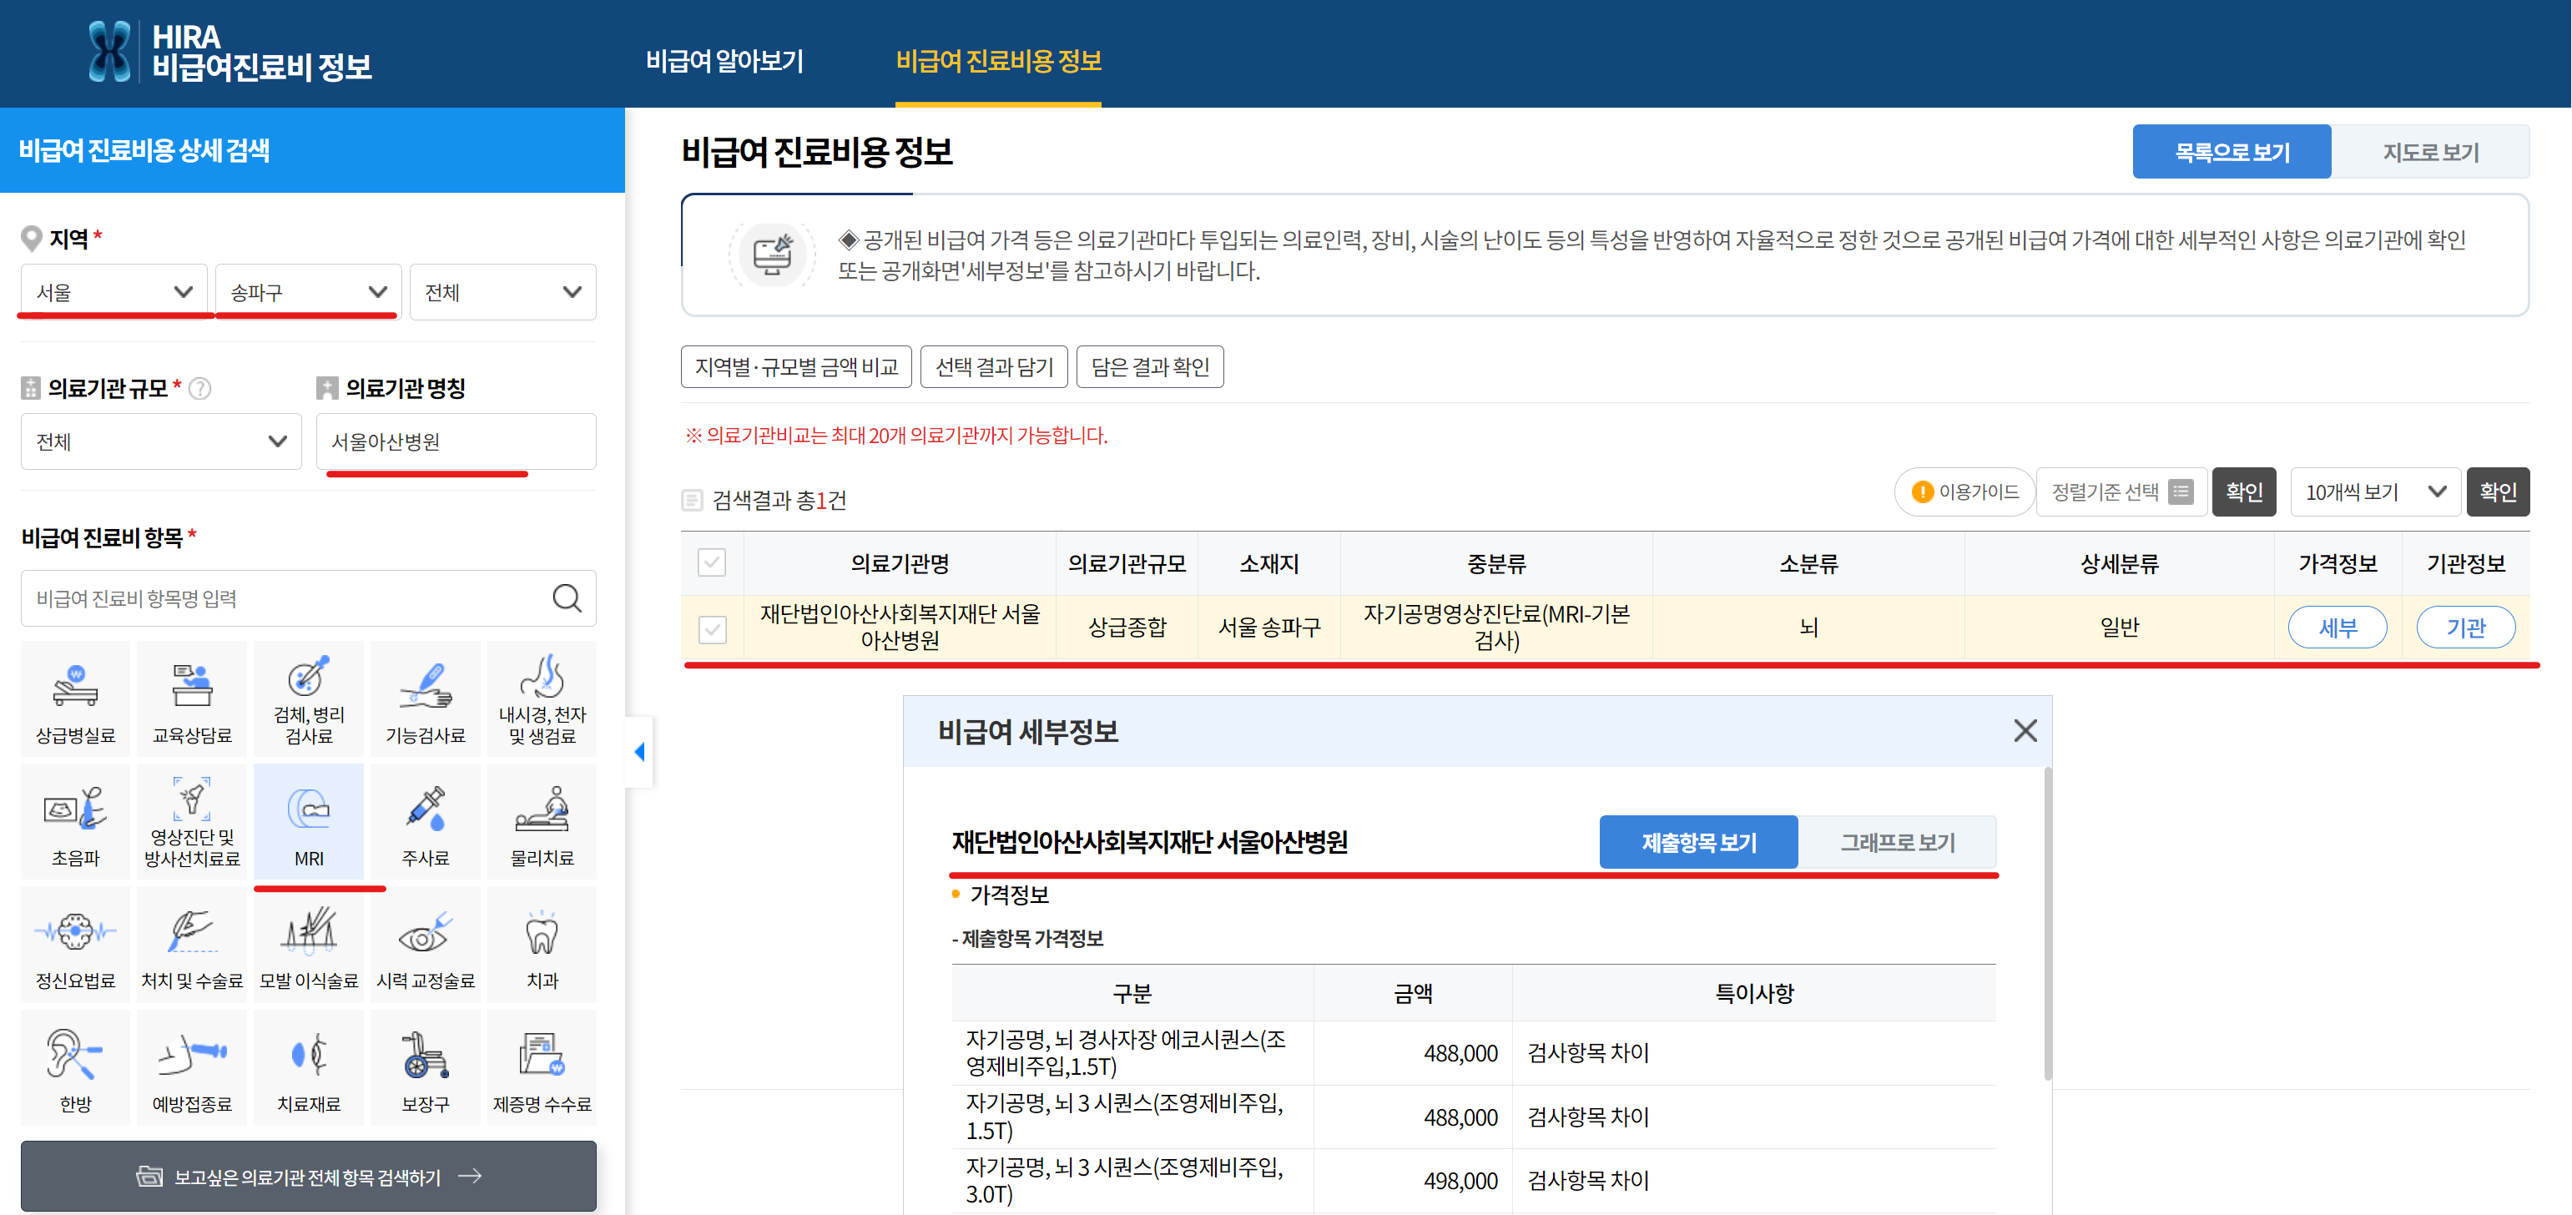Select the MRI category icon

(309, 822)
